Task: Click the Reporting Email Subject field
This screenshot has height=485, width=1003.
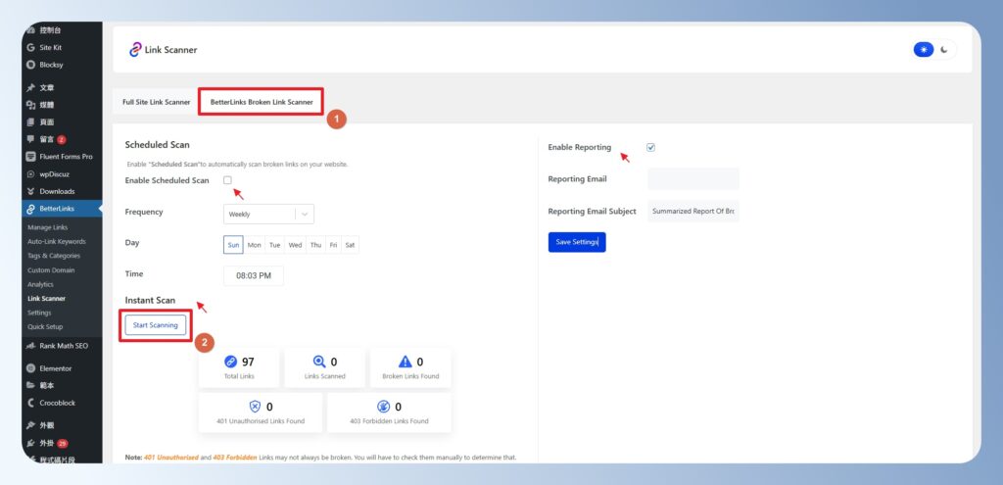Action: point(693,212)
